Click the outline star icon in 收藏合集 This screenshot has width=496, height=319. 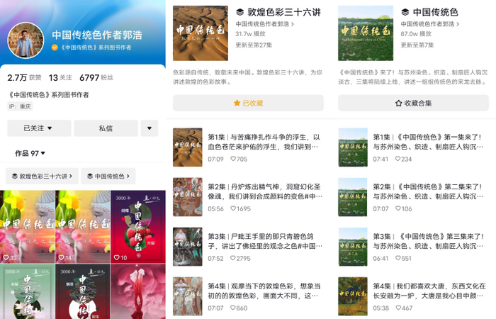(x=398, y=103)
